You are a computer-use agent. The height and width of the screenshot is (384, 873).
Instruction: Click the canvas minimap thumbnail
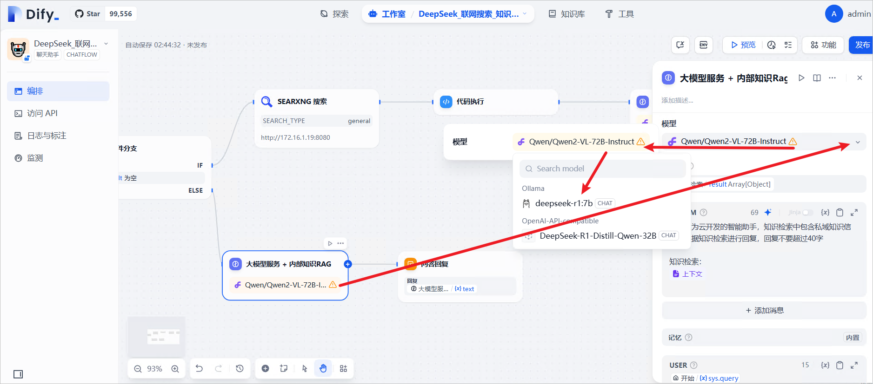156,337
